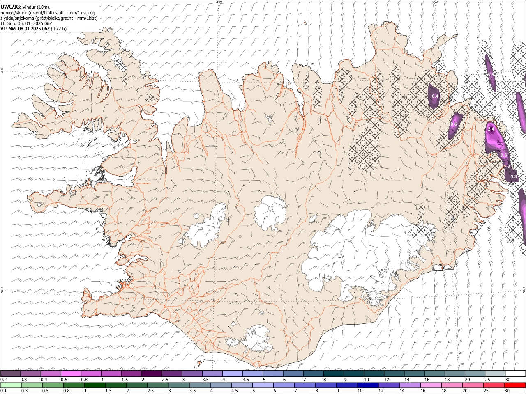526x394 pixels.
Task: Select the lower legend swatch between 20 and 25
Action: click(x=473, y=385)
